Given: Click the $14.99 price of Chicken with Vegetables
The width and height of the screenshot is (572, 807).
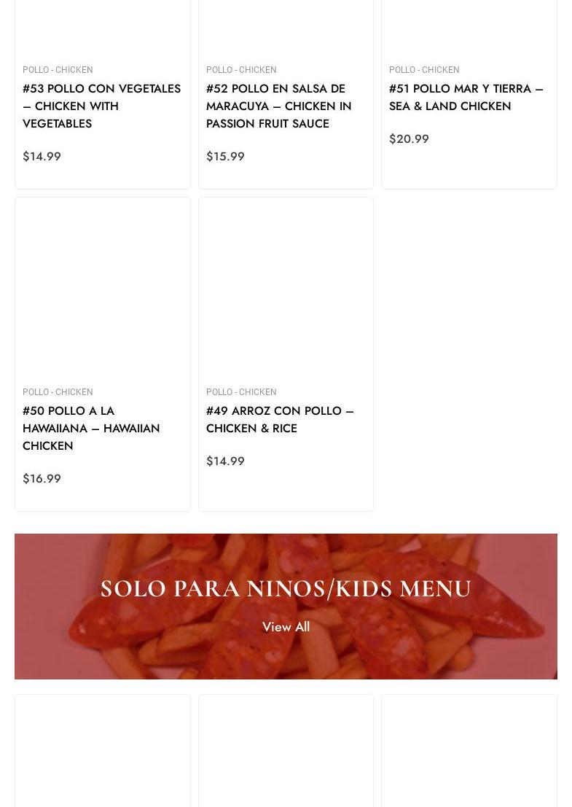Looking at the screenshot, I should (x=42, y=156).
